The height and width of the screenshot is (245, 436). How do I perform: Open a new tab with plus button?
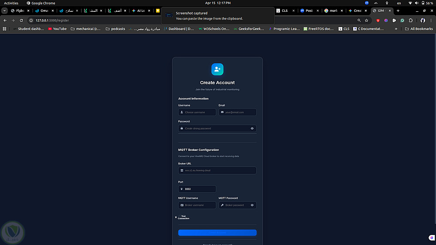click(398, 10)
